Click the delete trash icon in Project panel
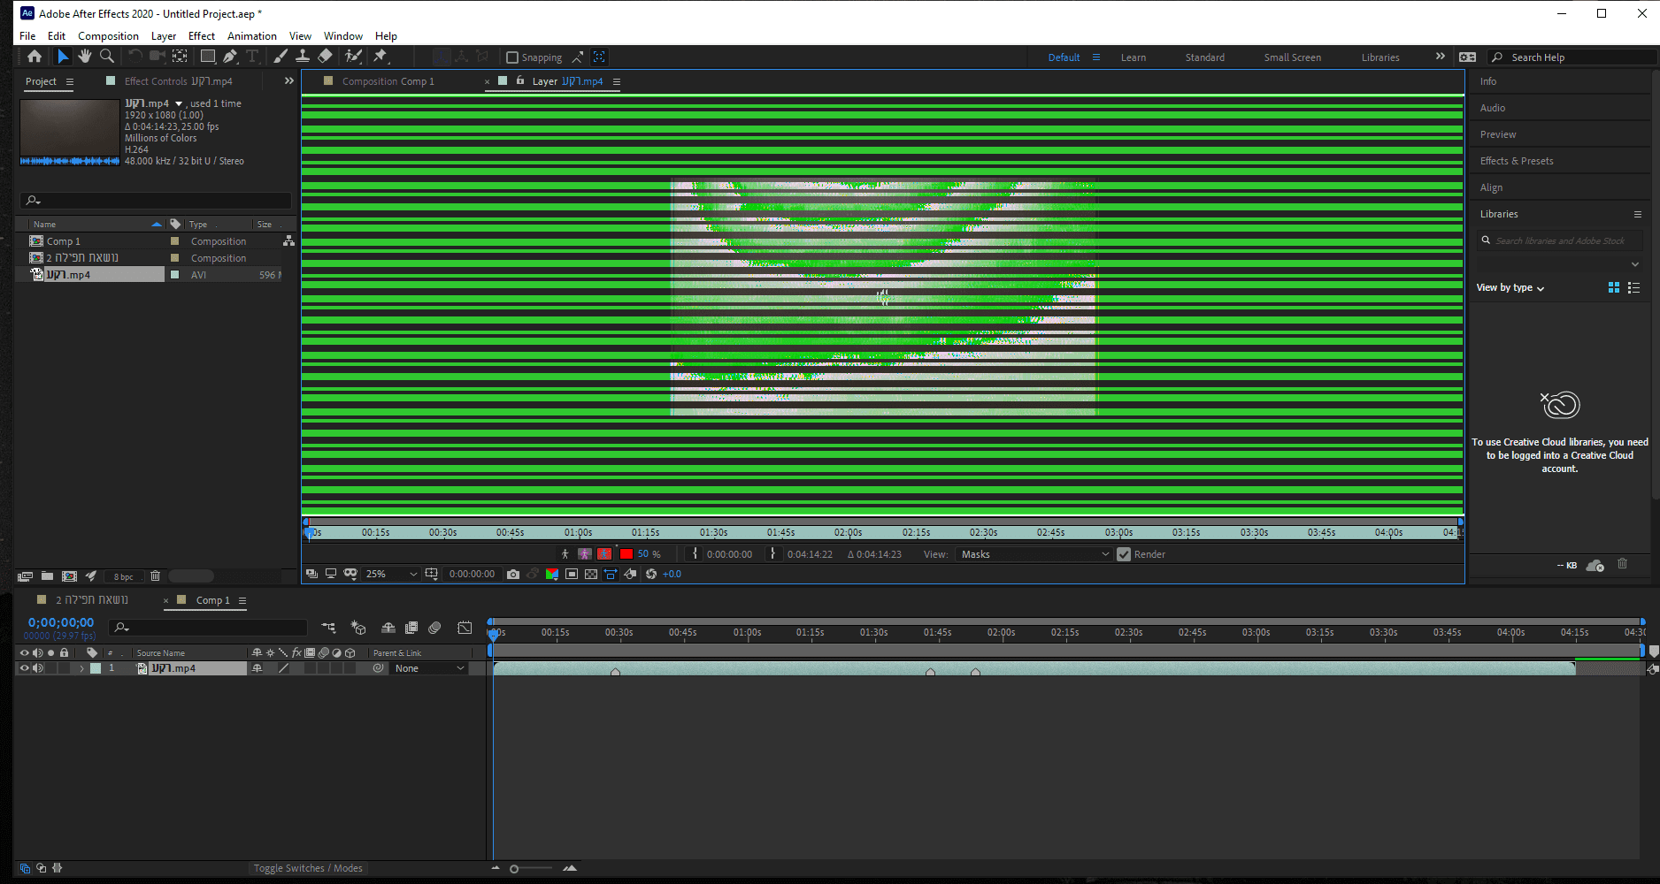1660x884 pixels. (x=155, y=576)
